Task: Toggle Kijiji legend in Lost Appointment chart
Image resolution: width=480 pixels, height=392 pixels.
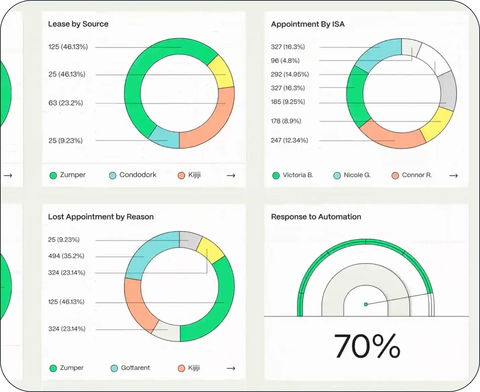Action: pos(189,368)
